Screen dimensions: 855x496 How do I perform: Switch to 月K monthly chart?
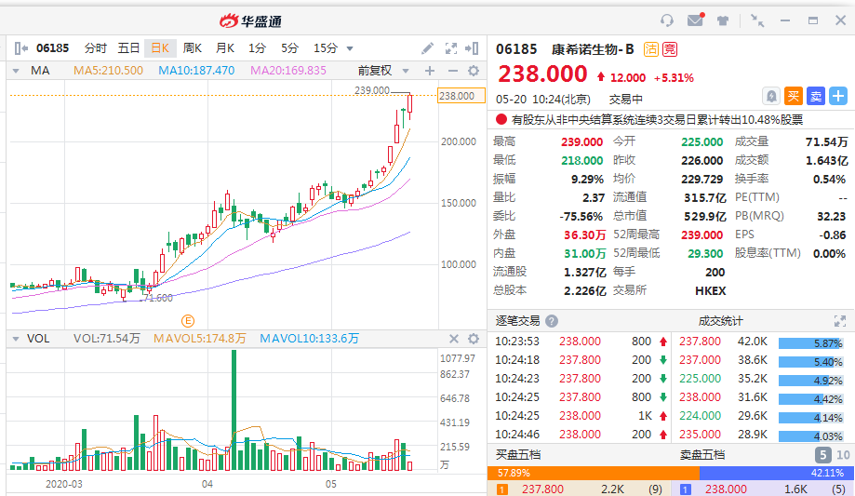(x=224, y=48)
